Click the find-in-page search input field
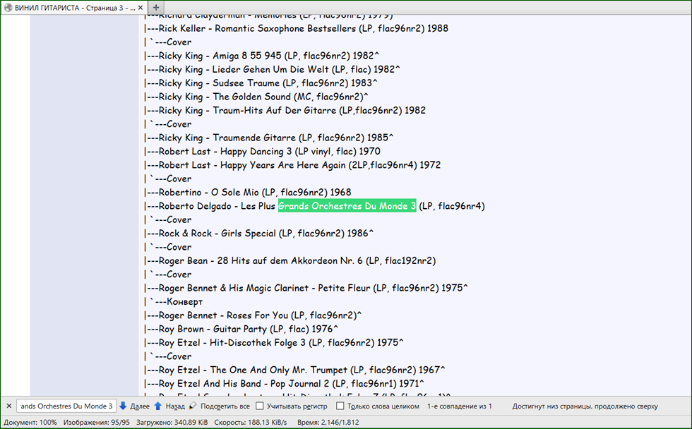This screenshot has height=429, width=692. click(66, 406)
